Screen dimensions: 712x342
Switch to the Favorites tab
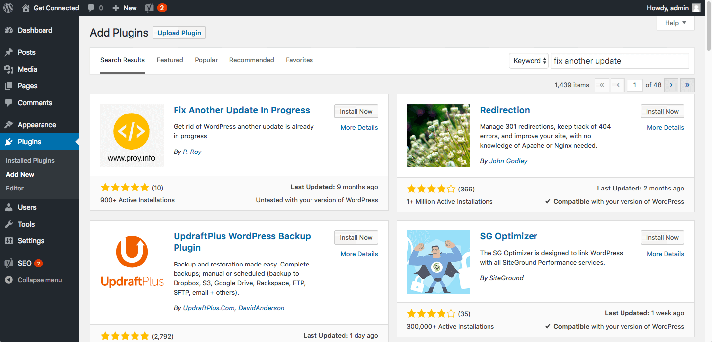299,60
